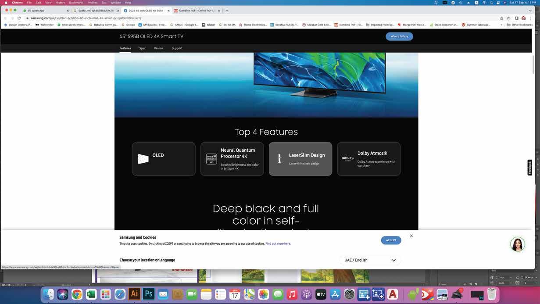Image resolution: width=540 pixels, height=304 pixels.
Task: Open the Trash in the Dock
Action: [492, 294]
